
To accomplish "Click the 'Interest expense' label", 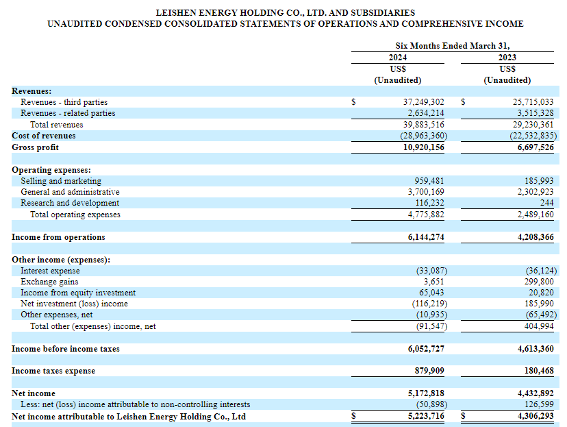I will [50, 271].
